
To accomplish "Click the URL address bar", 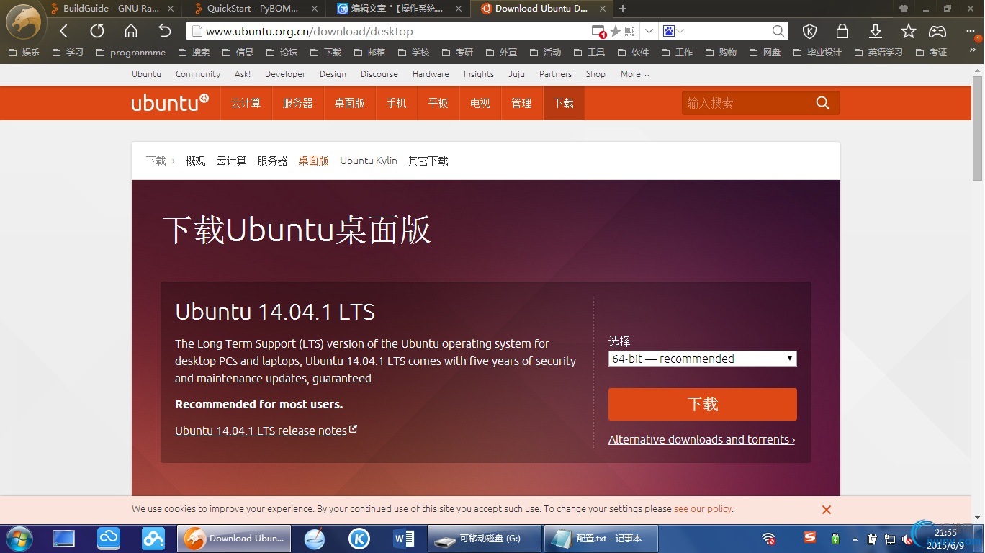I will tap(389, 31).
